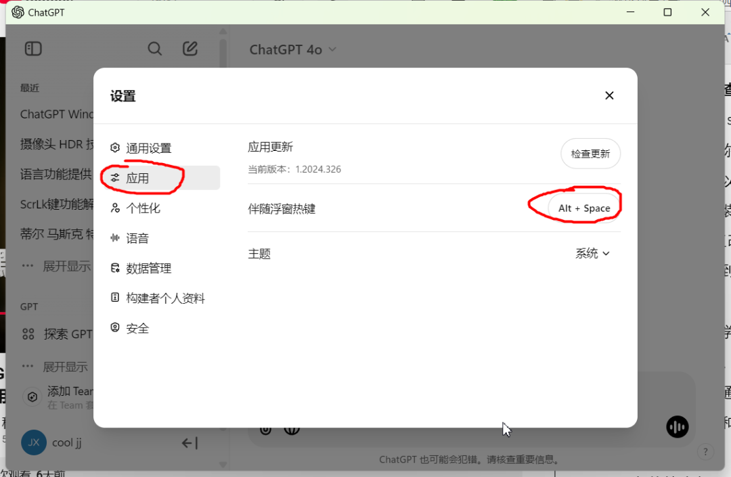Expand the ChatGPT 4o model selector
Viewport: 731px width, 477px height.
pos(292,49)
